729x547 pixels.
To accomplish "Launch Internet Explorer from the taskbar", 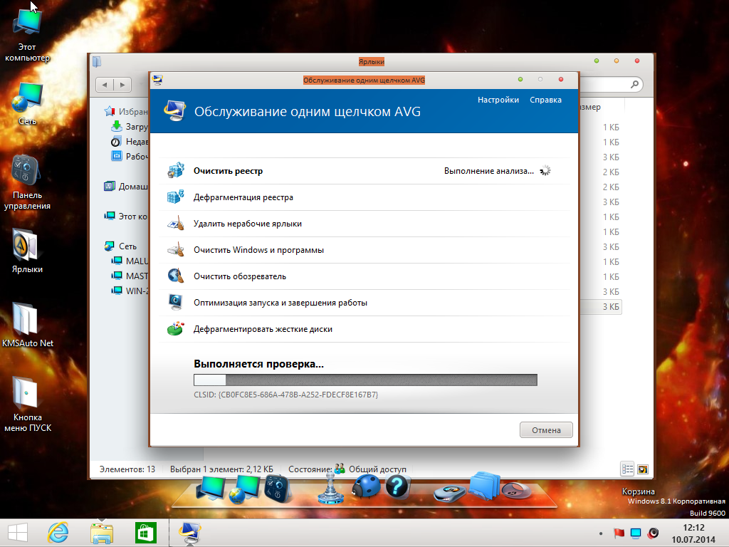I will 58,533.
